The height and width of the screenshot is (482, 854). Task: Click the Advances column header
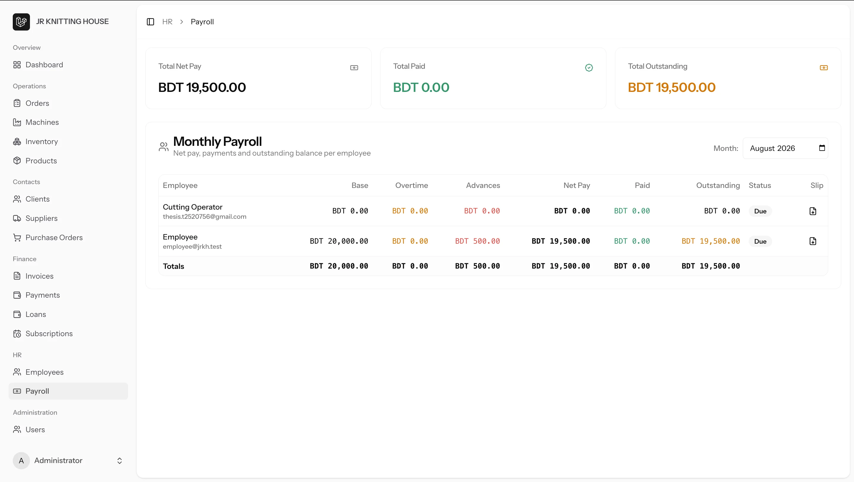[x=483, y=185]
